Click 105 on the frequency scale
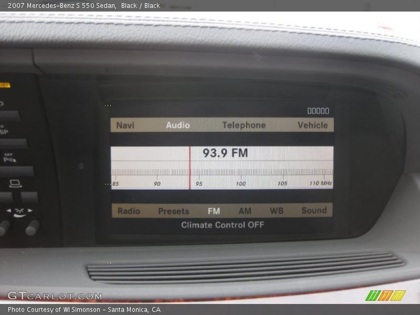 (282, 183)
